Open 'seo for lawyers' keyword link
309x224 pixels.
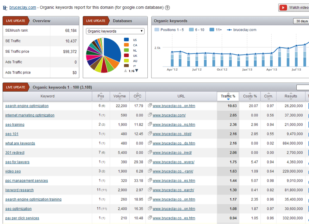tap(17, 162)
